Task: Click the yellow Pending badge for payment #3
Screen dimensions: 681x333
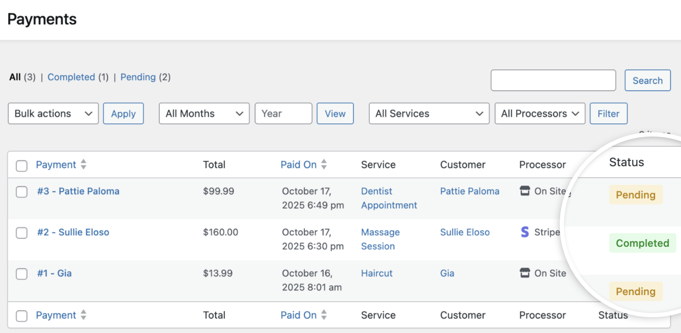Action: (635, 195)
